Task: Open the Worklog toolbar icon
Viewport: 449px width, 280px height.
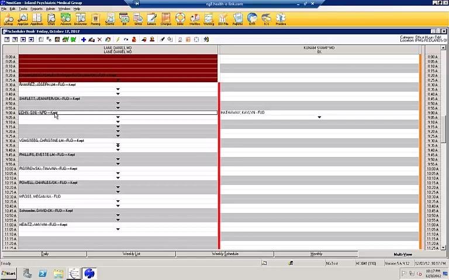Action: [x=209, y=19]
